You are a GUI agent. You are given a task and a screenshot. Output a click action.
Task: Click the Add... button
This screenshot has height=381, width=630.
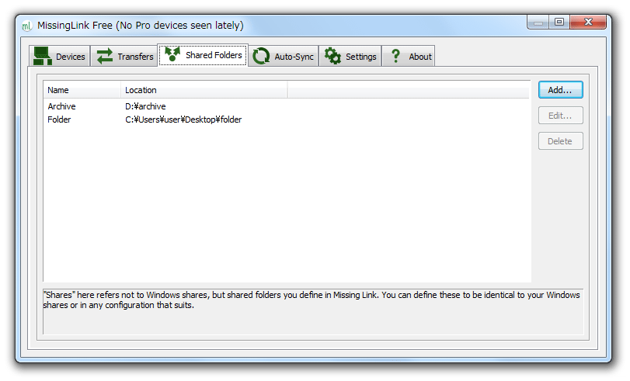561,90
